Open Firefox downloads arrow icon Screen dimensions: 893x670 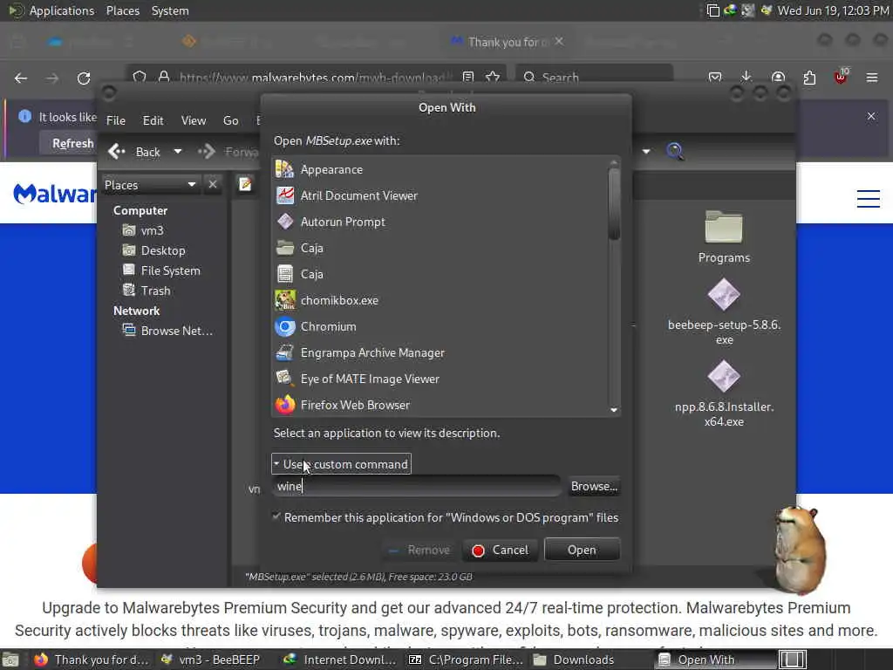tap(746, 77)
